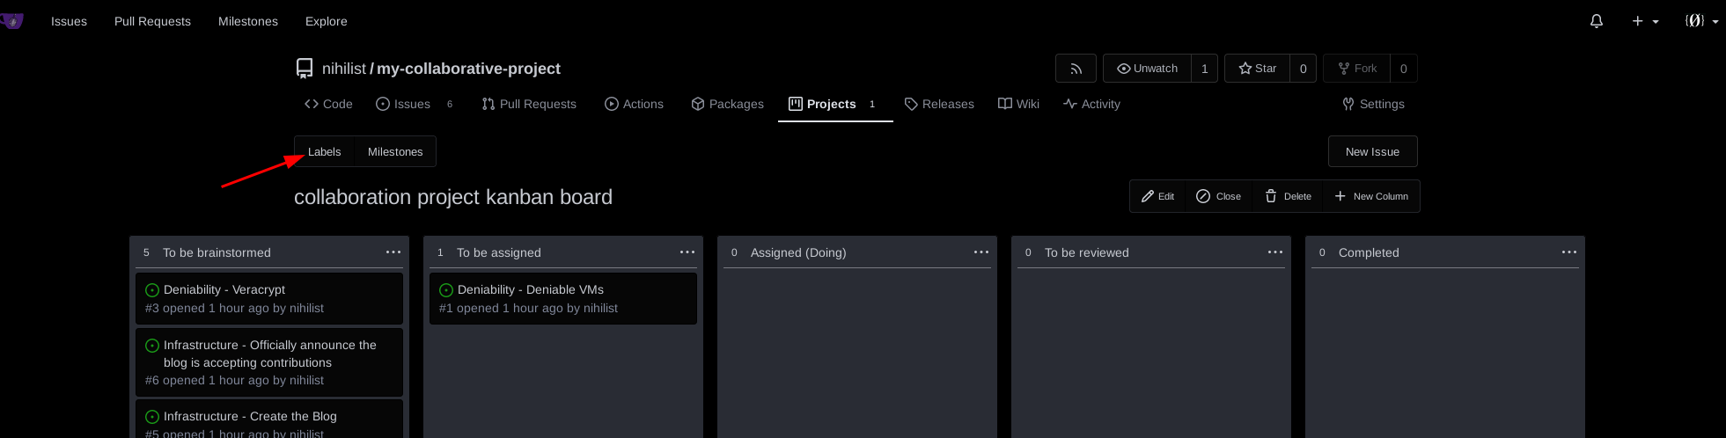Go to the Wiki tab

click(x=1018, y=104)
